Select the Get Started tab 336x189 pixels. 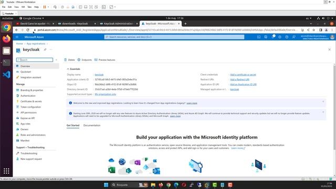[73, 125]
